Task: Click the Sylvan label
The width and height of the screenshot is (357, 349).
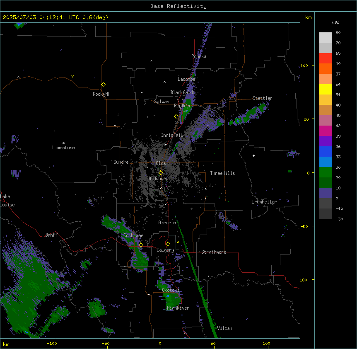Action: point(162,102)
